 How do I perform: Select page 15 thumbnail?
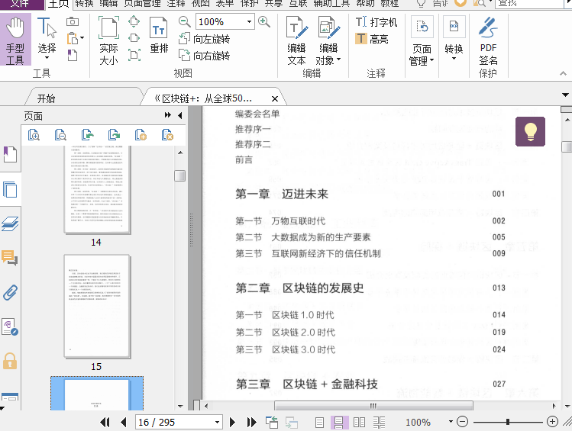coord(97,307)
